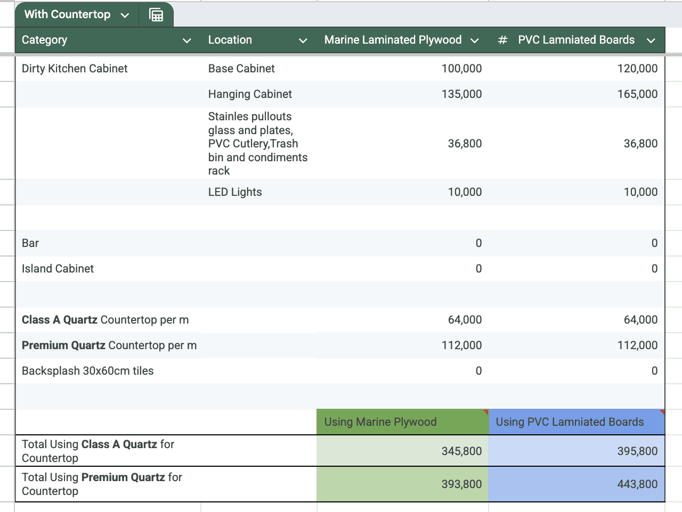Click the 345,800 Class A Quartz total
The height and width of the screenshot is (512, 682).
(461, 451)
